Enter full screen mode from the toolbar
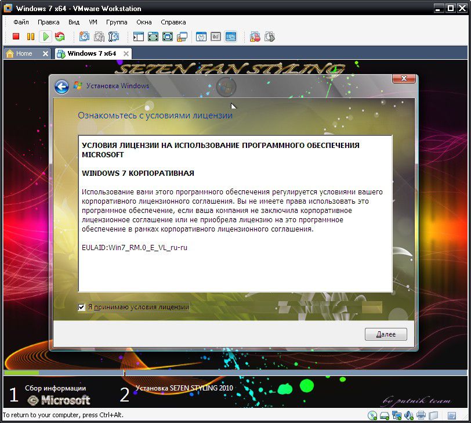This screenshot has width=471, height=423. pos(153,37)
